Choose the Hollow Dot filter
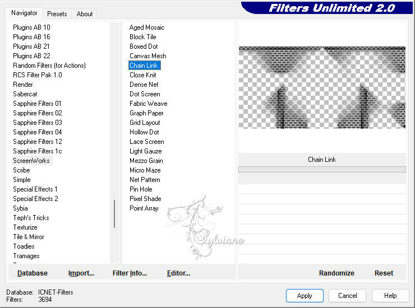 144,132
